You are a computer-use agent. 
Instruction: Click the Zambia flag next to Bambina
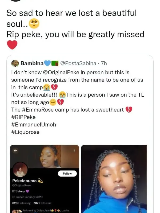pyautogui.click(x=55, y=63)
